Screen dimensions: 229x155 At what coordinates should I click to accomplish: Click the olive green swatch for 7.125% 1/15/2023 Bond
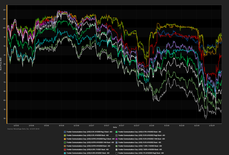coord(117,146)
